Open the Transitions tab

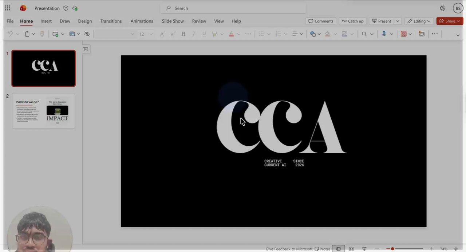111,21
